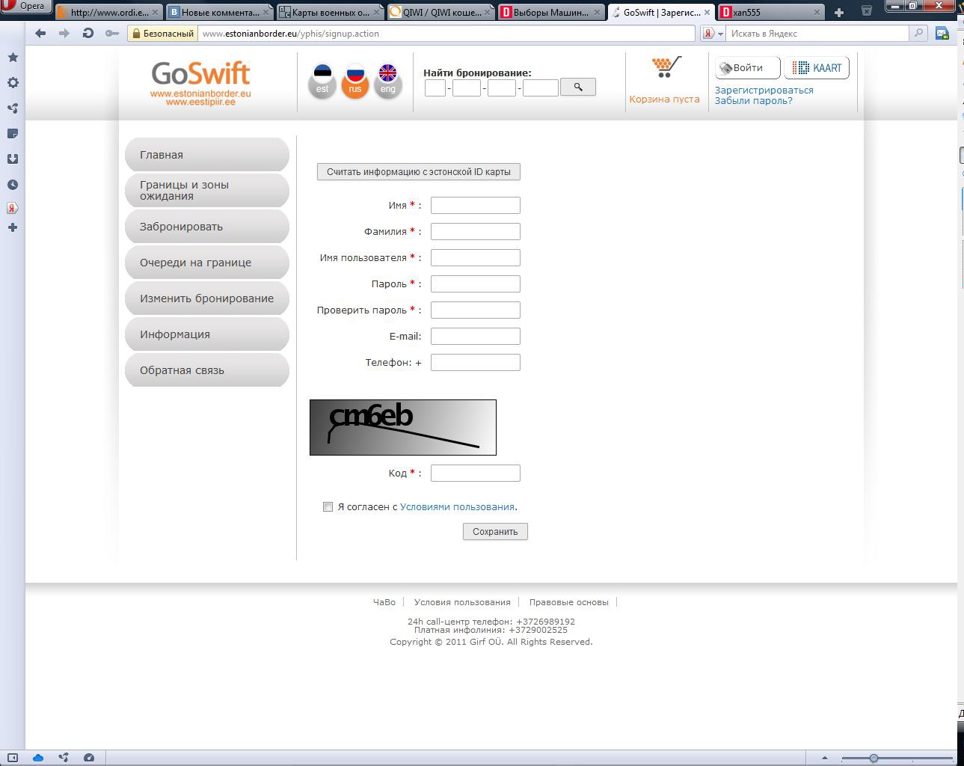Toggle Opera Turbo icon in status bar
Viewport: 964px width, 766px height.
(x=89, y=758)
